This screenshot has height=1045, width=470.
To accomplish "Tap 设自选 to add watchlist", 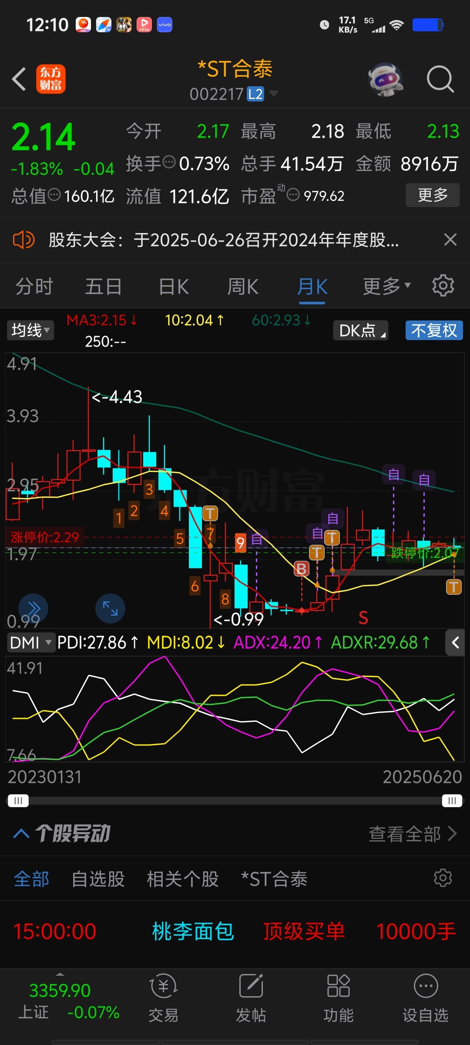I will tap(425, 998).
